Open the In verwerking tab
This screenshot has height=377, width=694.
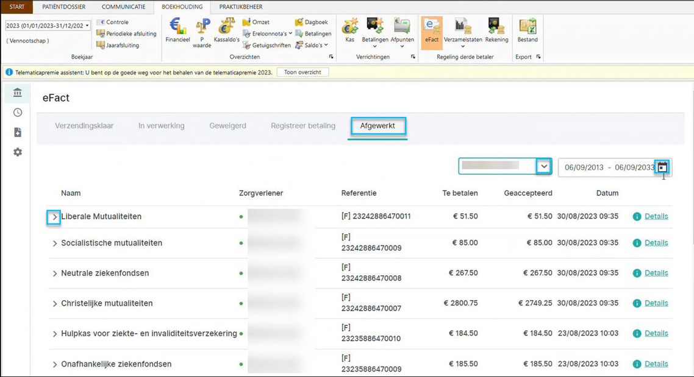pos(161,126)
